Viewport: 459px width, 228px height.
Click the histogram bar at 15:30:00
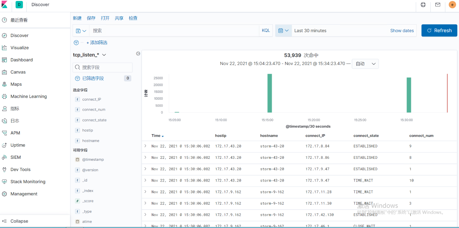(409, 95)
